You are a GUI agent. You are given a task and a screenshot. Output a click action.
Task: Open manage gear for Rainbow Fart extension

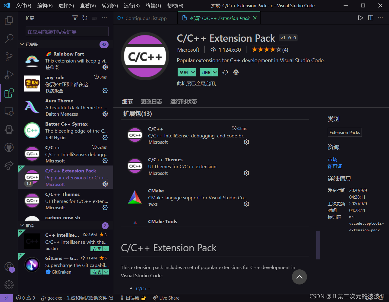point(105,67)
